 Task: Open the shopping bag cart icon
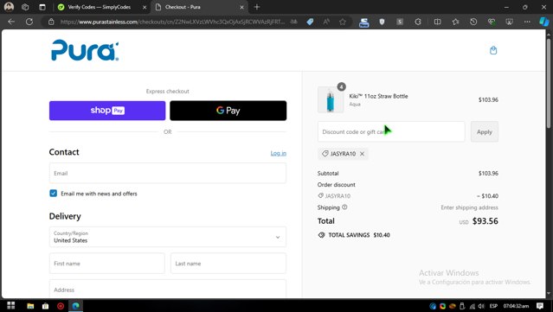(493, 50)
